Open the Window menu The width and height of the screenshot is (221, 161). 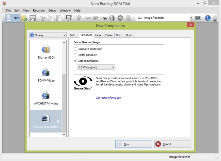click(x=65, y=11)
